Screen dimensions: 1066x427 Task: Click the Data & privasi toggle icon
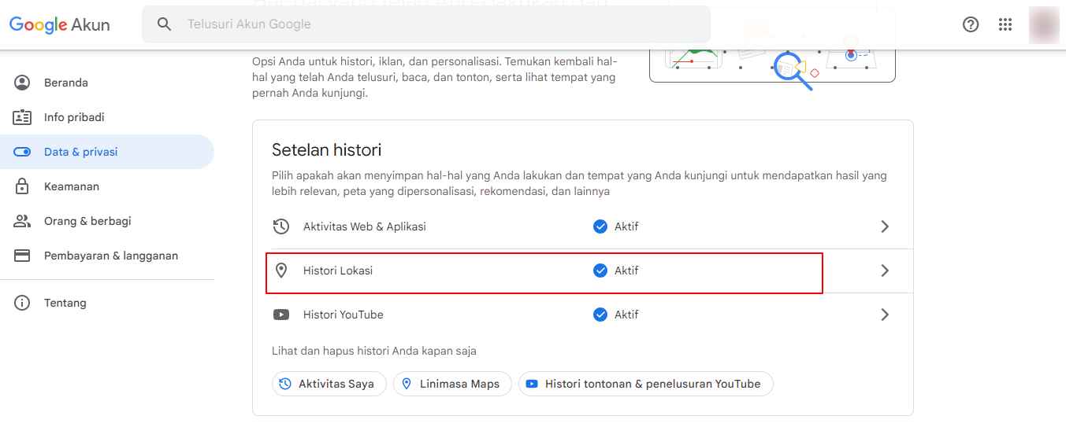tap(22, 152)
